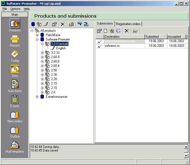The image size is (190, 165).
Task: Select the 2.20 version tree item
Action: click(x=54, y=79)
